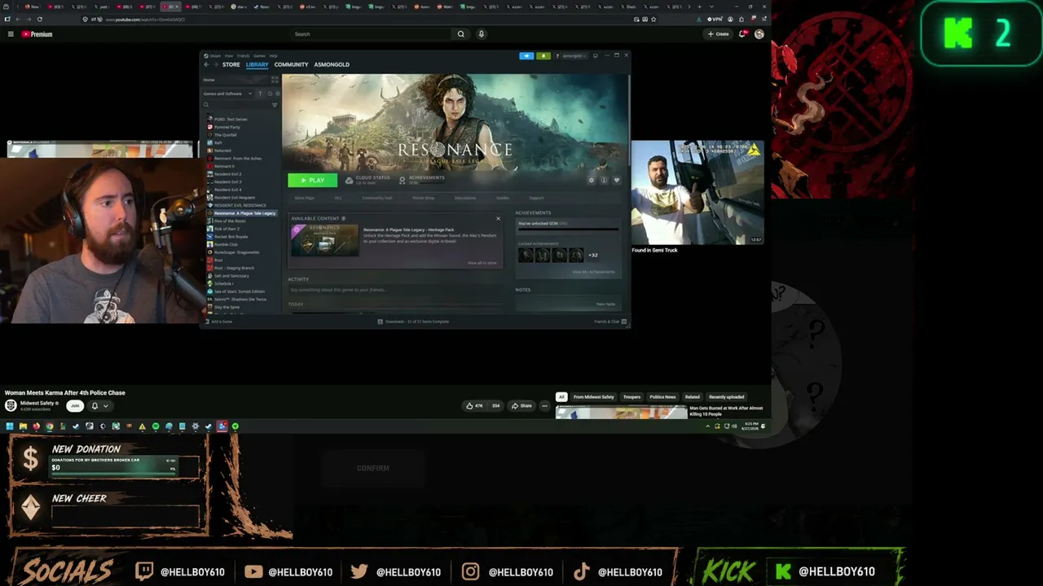Open Windows Start menu
Viewport: 1043px width, 586px height.
click(9, 426)
